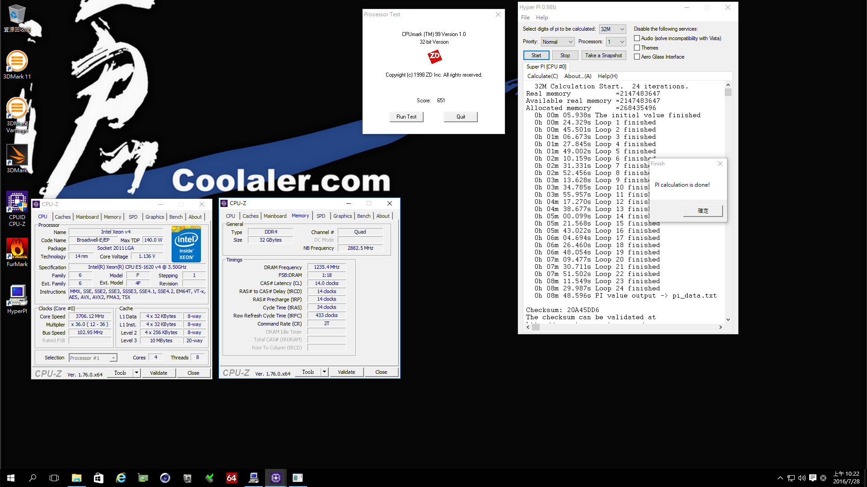
Task: Open the camera capture tool taskbar icon
Action: (187, 478)
